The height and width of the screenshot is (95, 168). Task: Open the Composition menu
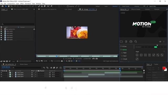point(11,4)
